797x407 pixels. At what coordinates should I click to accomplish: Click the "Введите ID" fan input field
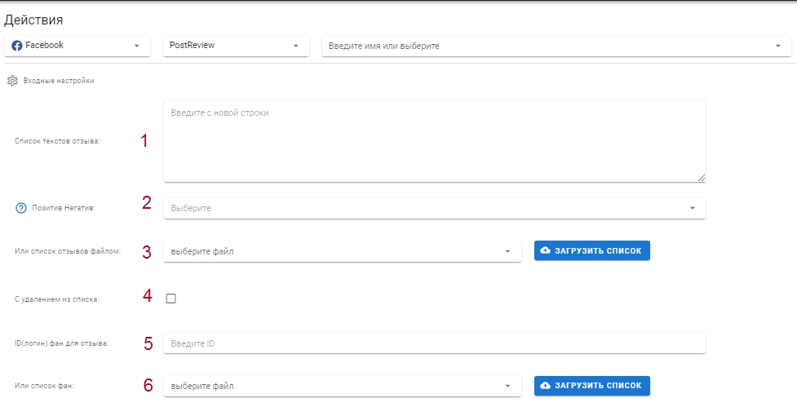coord(435,343)
